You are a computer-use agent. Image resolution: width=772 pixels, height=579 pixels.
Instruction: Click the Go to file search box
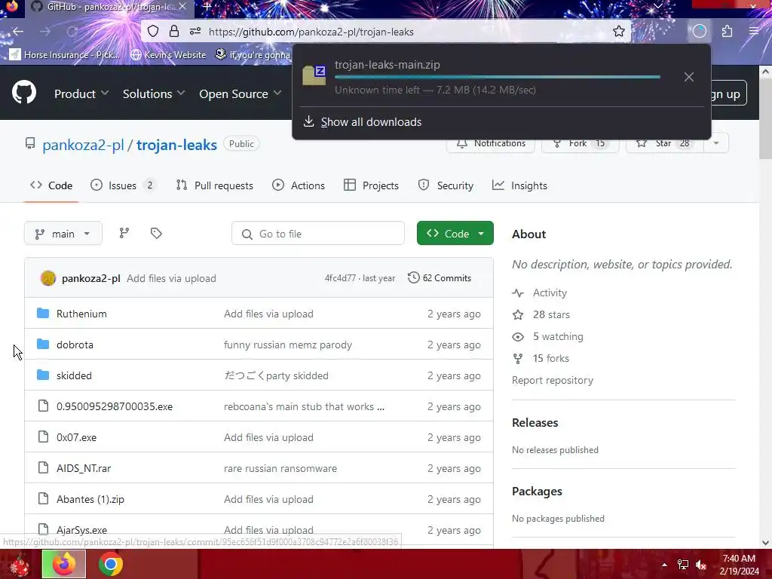tap(318, 234)
